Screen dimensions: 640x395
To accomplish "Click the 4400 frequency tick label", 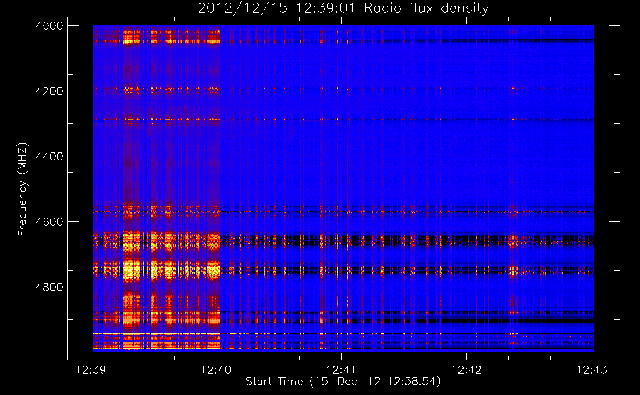I will [x=49, y=156].
